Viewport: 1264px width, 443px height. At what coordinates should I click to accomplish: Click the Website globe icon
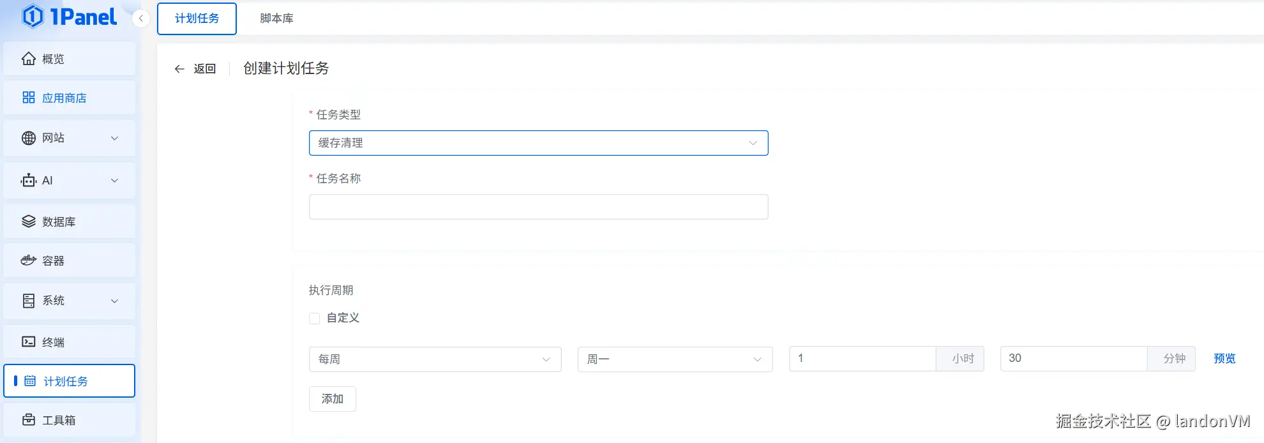[28, 138]
